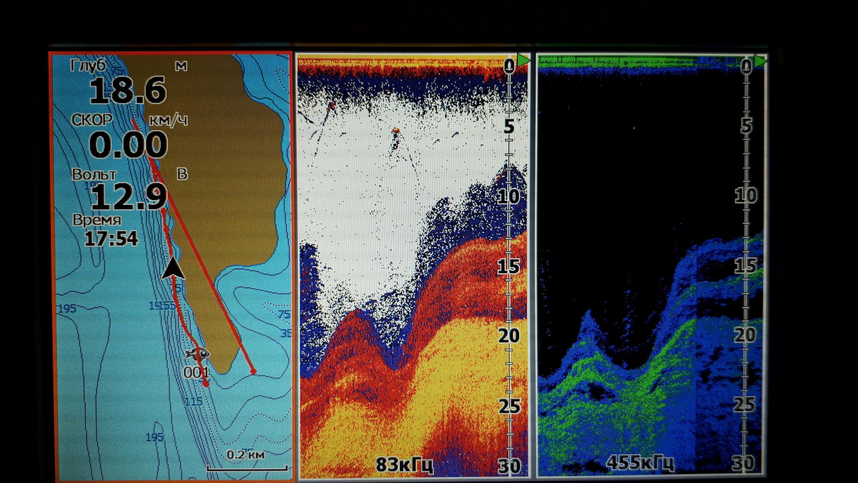
Task: Click 20 mark on 455kHz depth scale
Action: click(x=745, y=335)
